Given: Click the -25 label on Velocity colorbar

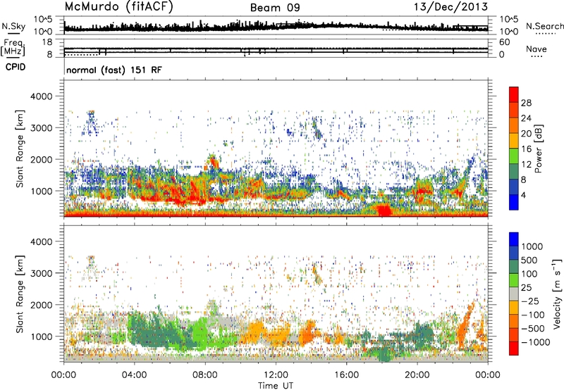Looking at the screenshot, I should point(531,301).
